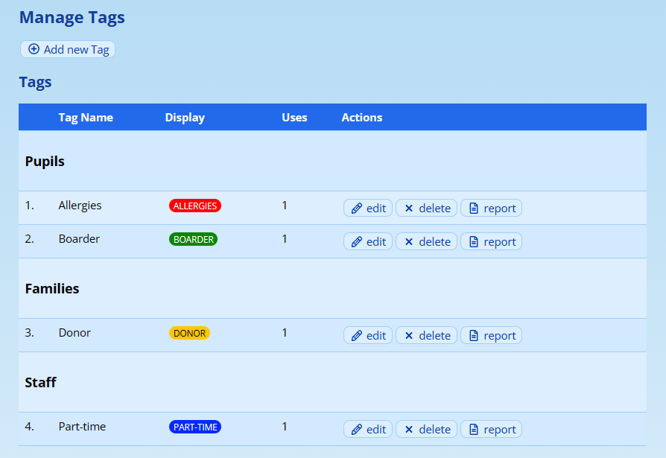Click the blue PART-TIME tag badge

195,427
